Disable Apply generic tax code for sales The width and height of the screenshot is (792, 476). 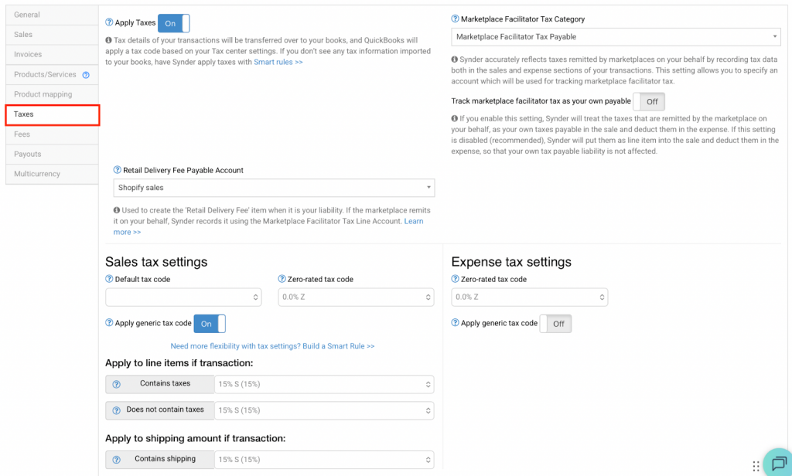(209, 324)
